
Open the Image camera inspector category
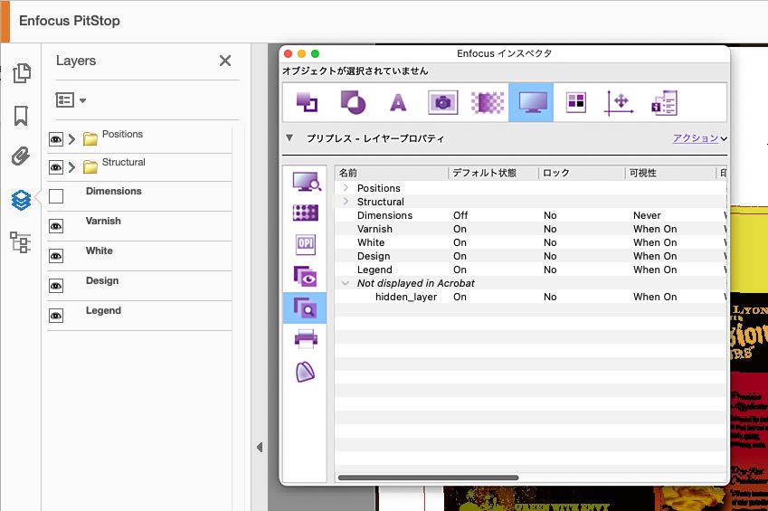click(442, 102)
